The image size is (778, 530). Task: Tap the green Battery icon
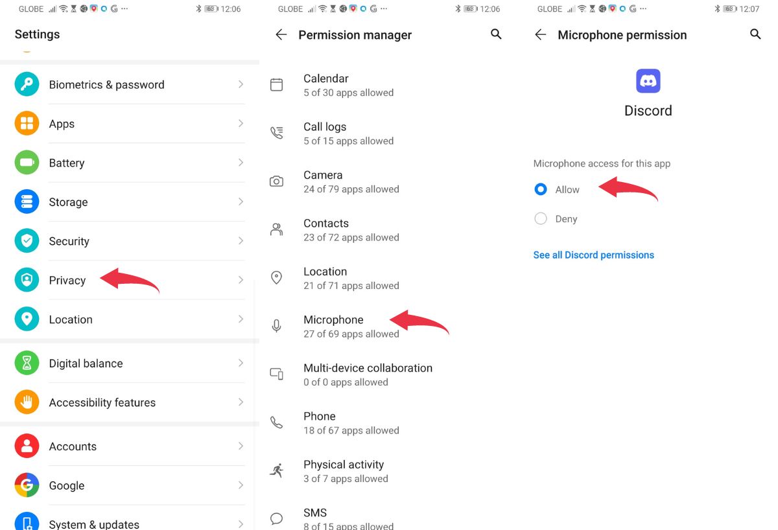pyautogui.click(x=27, y=163)
